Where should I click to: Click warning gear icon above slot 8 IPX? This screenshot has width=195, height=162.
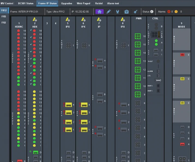pos(123,19)
